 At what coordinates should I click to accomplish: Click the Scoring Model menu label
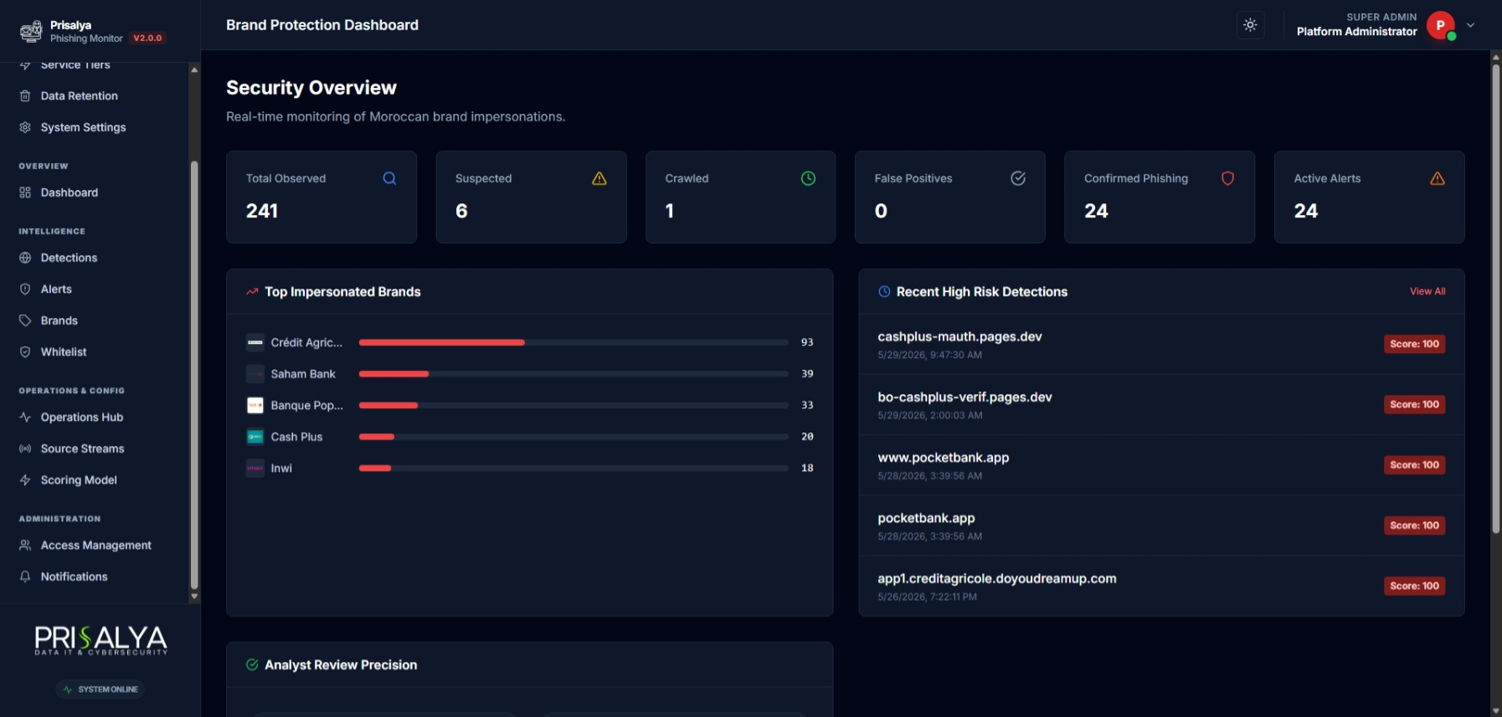(x=79, y=480)
